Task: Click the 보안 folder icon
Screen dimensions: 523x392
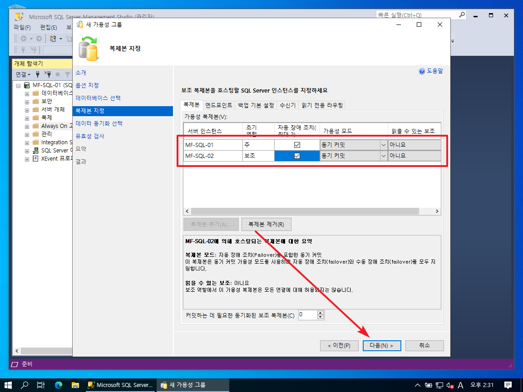Action: (x=36, y=101)
